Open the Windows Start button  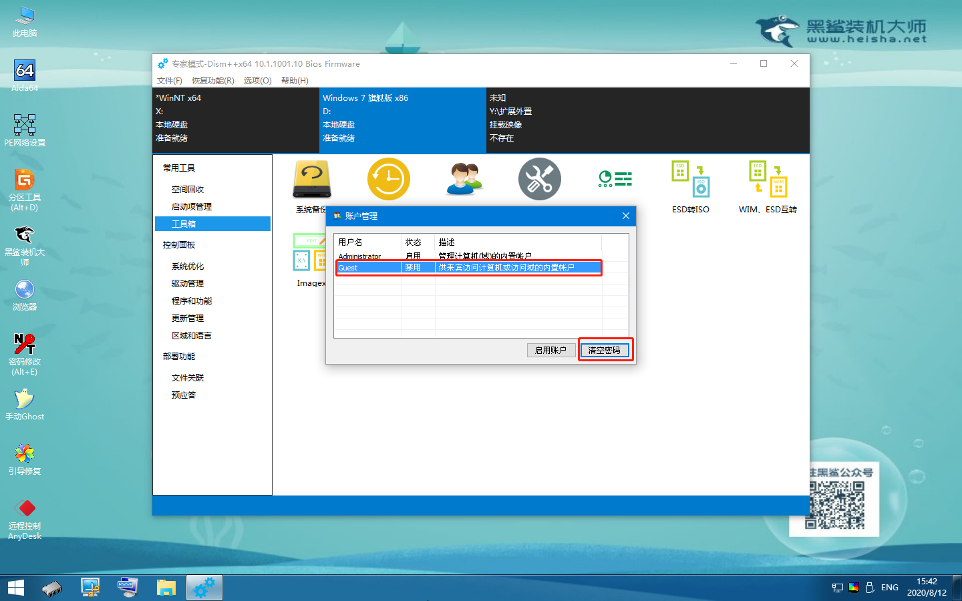pyautogui.click(x=16, y=588)
